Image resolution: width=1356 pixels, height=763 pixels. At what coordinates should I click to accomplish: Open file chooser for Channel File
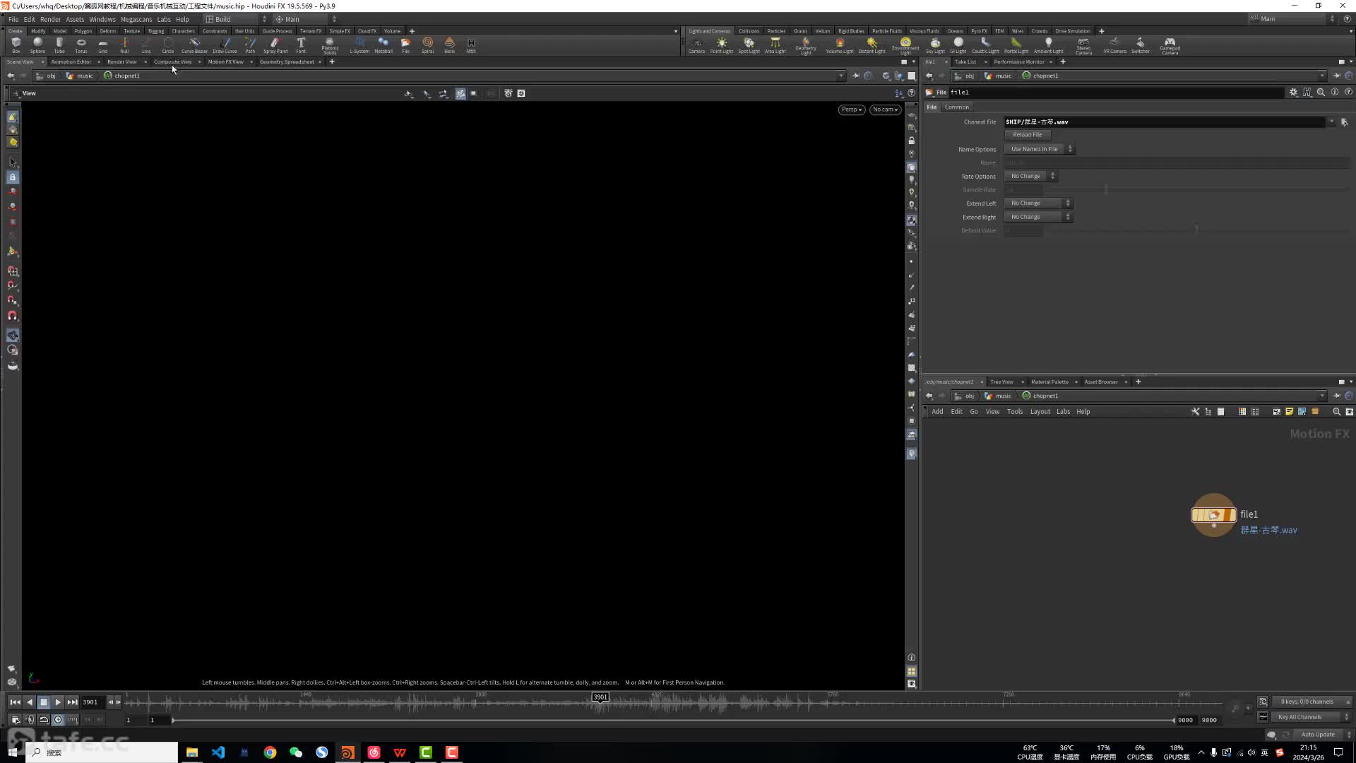(x=1344, y=122)
